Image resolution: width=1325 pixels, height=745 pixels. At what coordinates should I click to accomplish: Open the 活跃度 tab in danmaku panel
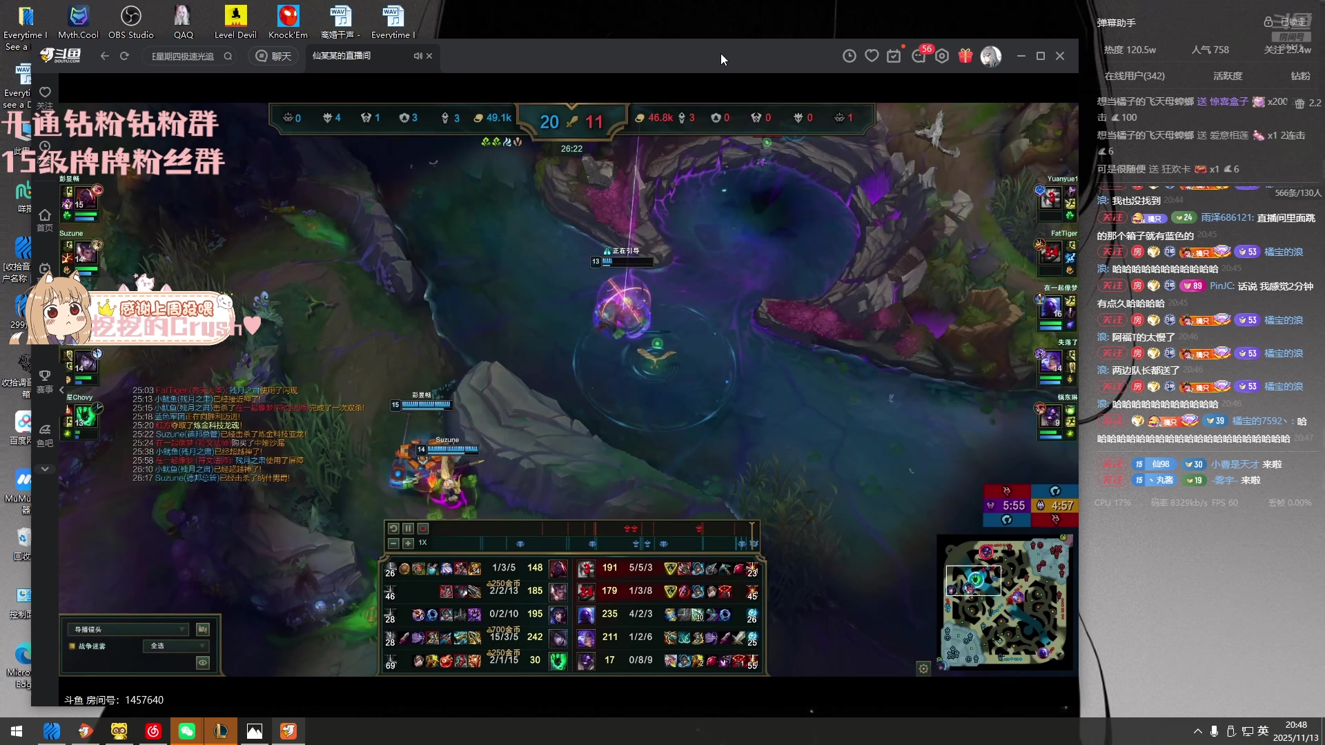pos(1227,76)
